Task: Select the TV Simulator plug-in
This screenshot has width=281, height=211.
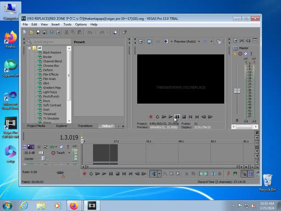Action: tap(51, 118)
